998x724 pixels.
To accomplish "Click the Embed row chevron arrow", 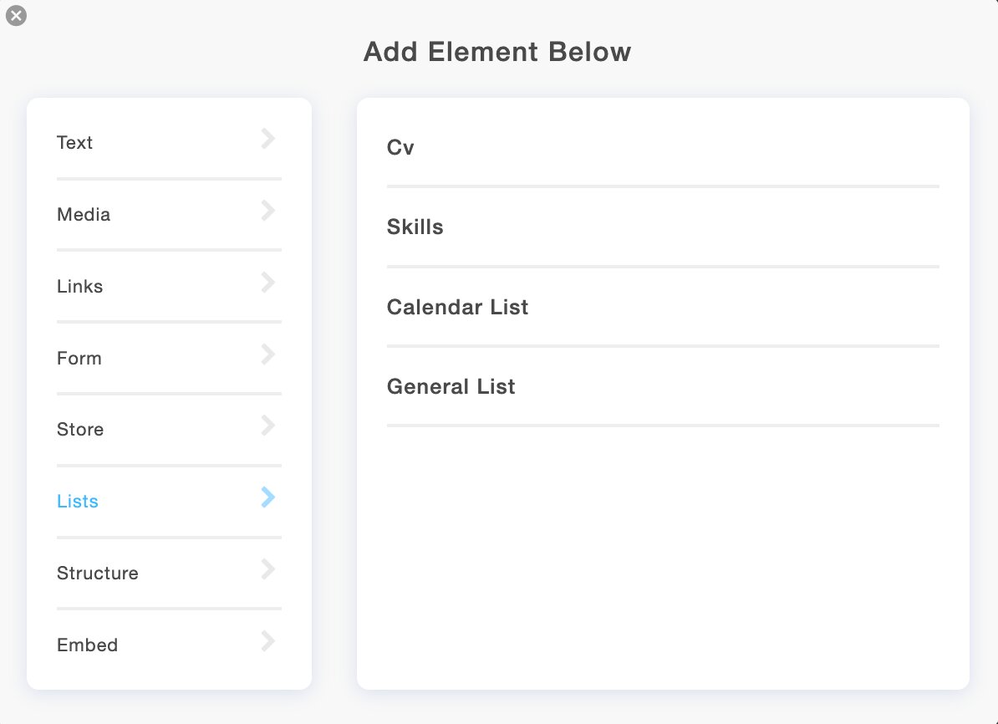I will pos(268,641).
